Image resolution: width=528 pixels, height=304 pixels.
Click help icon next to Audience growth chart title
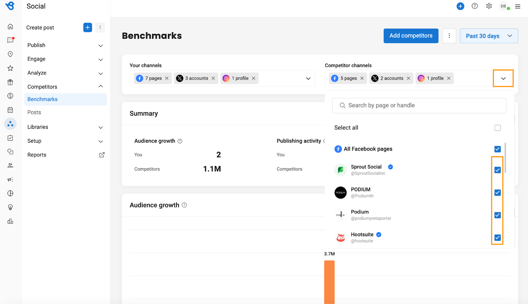tap(184, 205)
